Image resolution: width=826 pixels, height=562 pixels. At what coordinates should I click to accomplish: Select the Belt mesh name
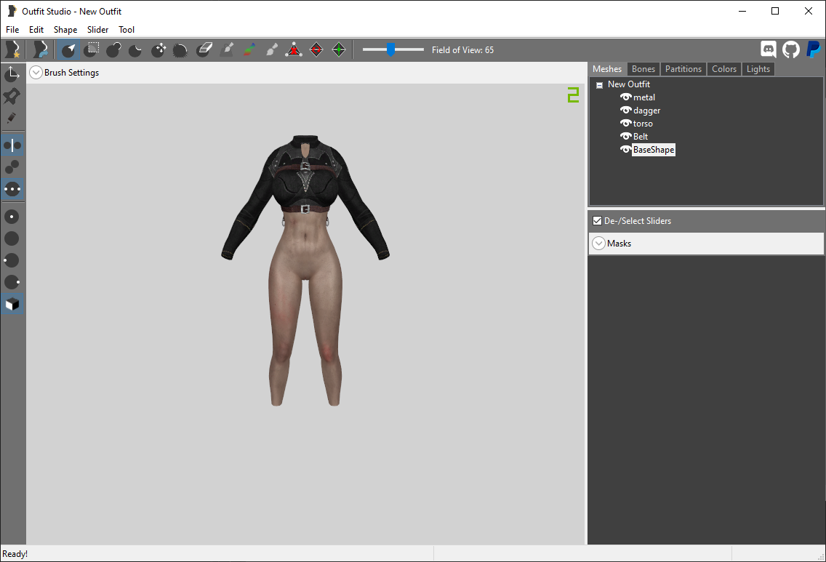click(x=641, y=137)
